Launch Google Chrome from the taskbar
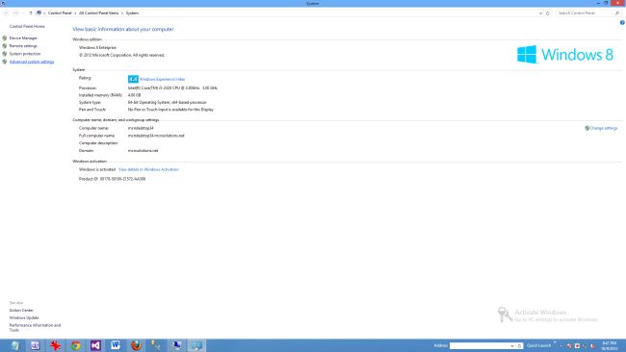This screenshot has height=352, width=626. [75, 345]
